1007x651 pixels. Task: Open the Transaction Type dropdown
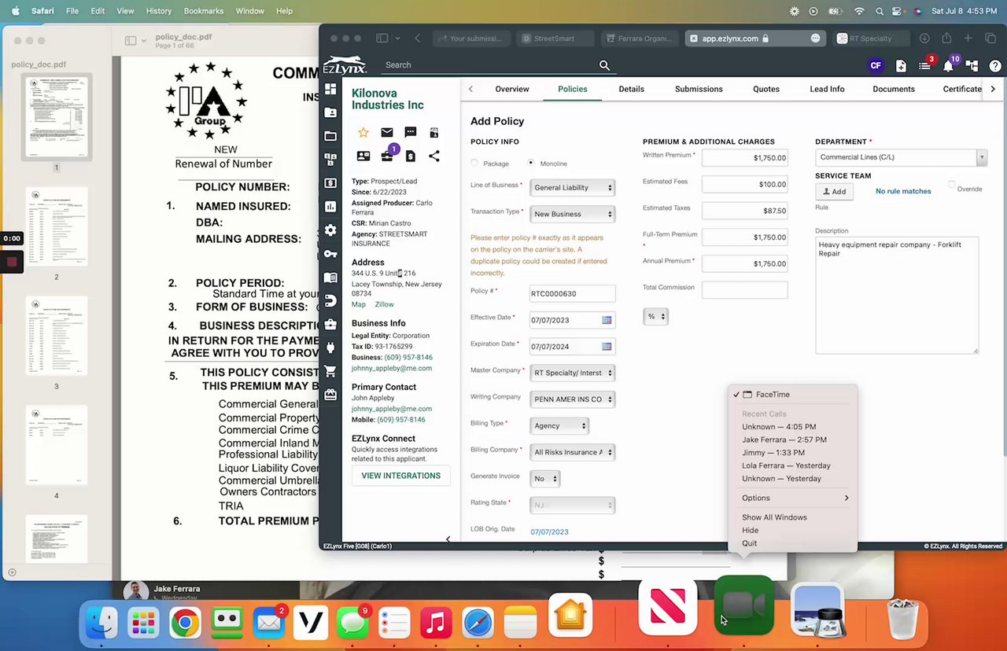coord(572,214)
